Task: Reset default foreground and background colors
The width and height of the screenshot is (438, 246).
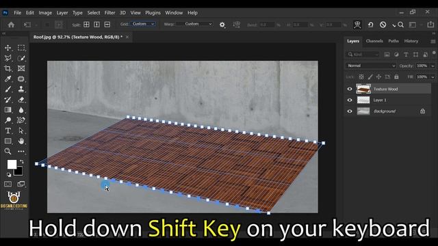Action: tap(9, 175)
